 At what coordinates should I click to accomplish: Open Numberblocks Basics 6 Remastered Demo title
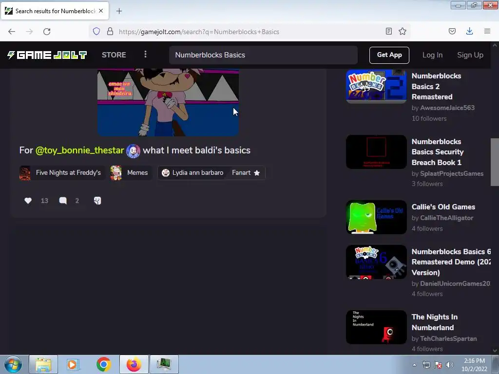451,262
